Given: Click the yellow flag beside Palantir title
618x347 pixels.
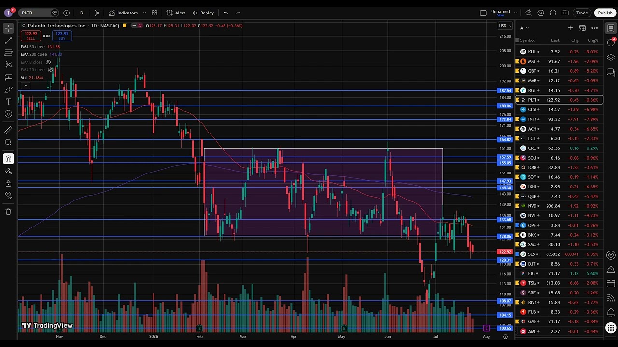Looking at the screenshot, I should pos(125,26).
